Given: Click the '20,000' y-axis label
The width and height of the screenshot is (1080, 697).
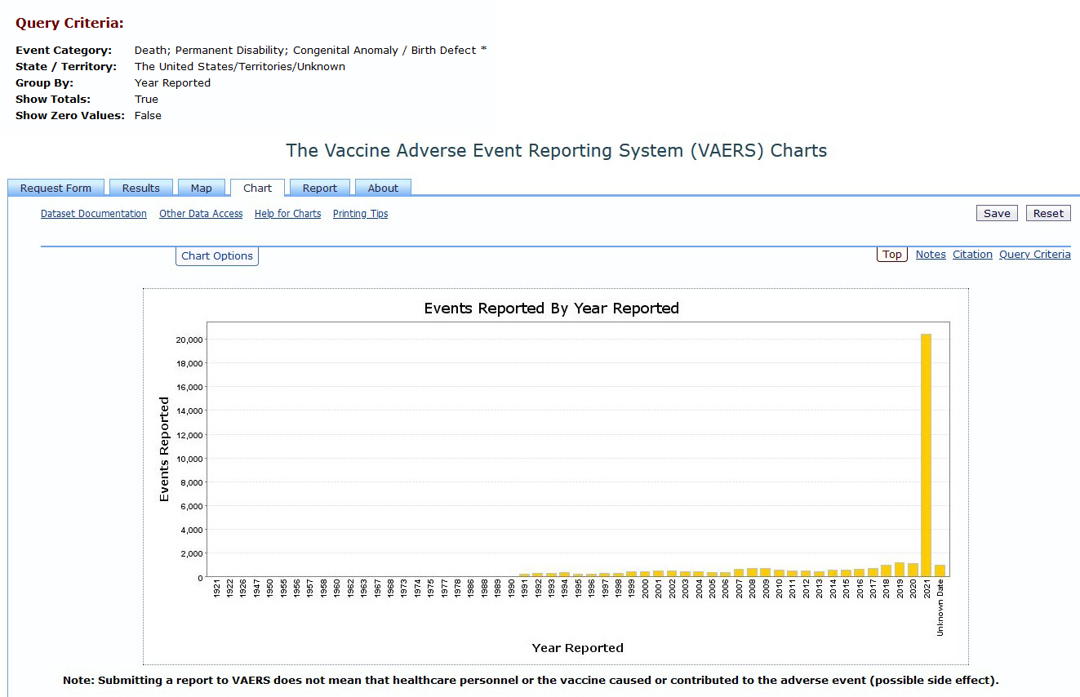Looking at the screenshot, I should [189, 340].
